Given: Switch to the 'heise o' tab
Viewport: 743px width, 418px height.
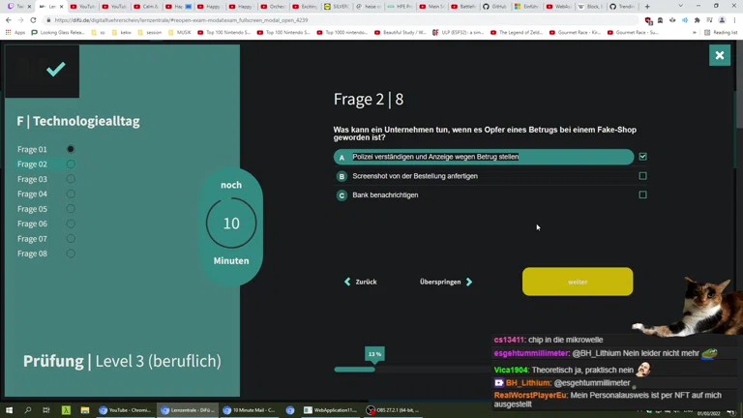Looking at the screenshot, I should point(368,7).
